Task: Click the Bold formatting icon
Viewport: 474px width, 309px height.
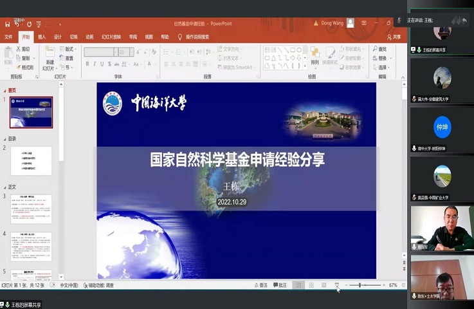Action: pos(87,64)
